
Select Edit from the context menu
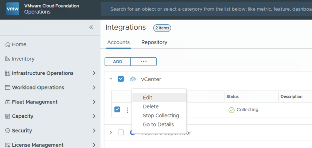[x=147, y=98]
